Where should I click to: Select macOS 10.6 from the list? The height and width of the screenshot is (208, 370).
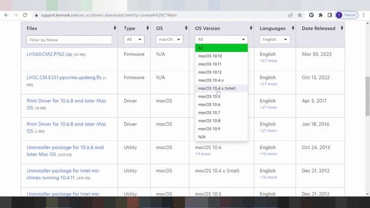221,105
